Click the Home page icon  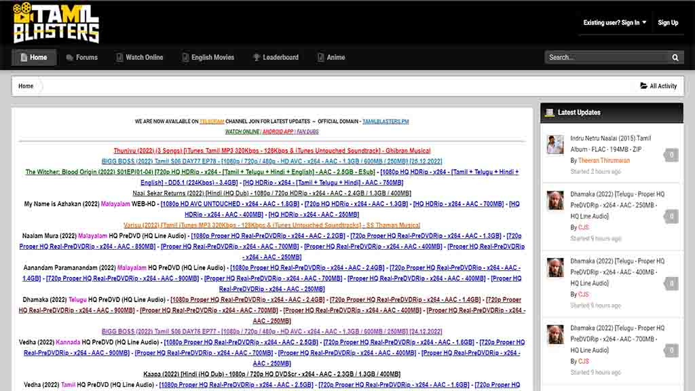coord(24,58)
